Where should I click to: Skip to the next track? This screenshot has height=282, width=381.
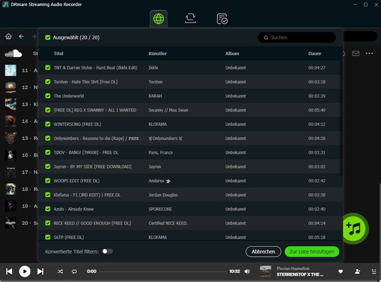[40, 271]
